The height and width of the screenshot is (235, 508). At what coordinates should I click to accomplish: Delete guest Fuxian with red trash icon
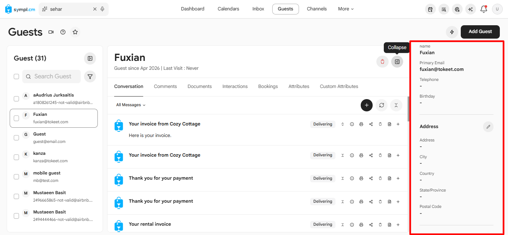click(x=382, y=62)
